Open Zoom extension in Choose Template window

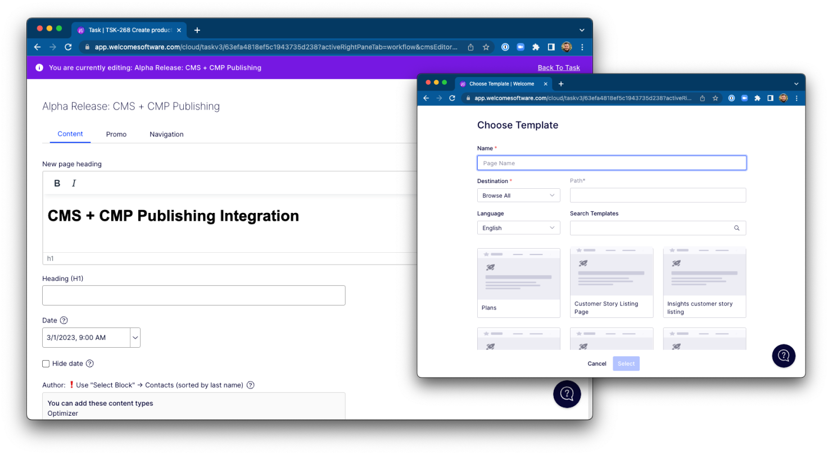click(745, 98)
